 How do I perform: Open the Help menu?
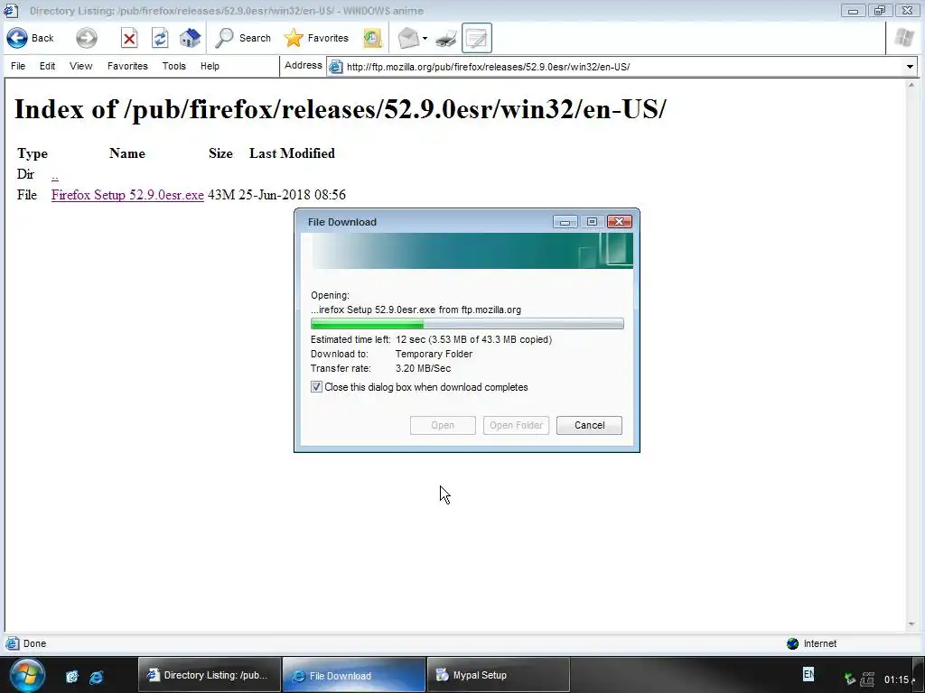(210, 66)
